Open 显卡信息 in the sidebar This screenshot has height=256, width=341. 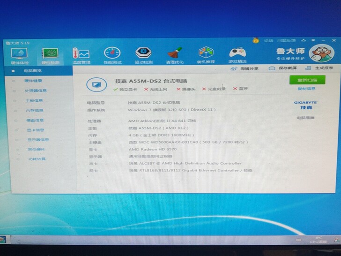point(36,130)
